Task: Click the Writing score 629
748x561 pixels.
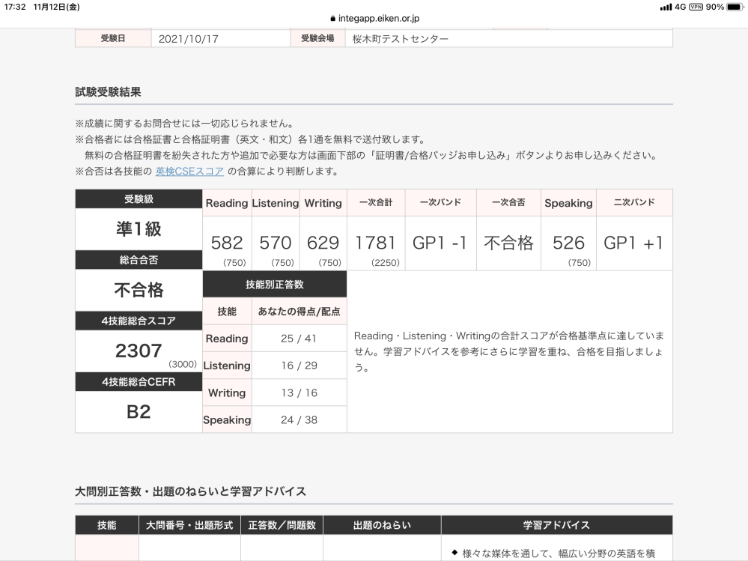Action: pos(322,243)
